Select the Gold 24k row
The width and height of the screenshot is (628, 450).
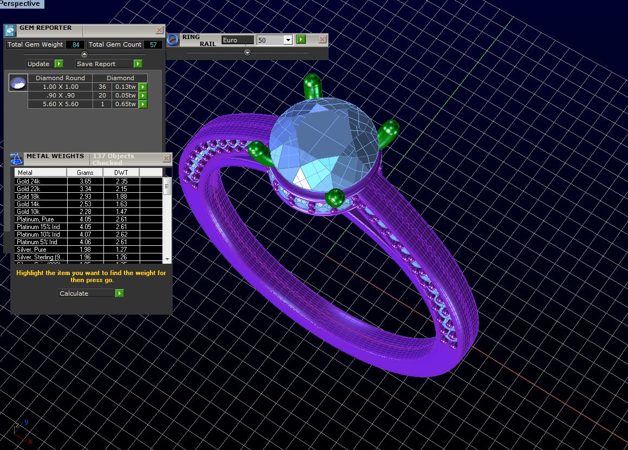[88, 181]
